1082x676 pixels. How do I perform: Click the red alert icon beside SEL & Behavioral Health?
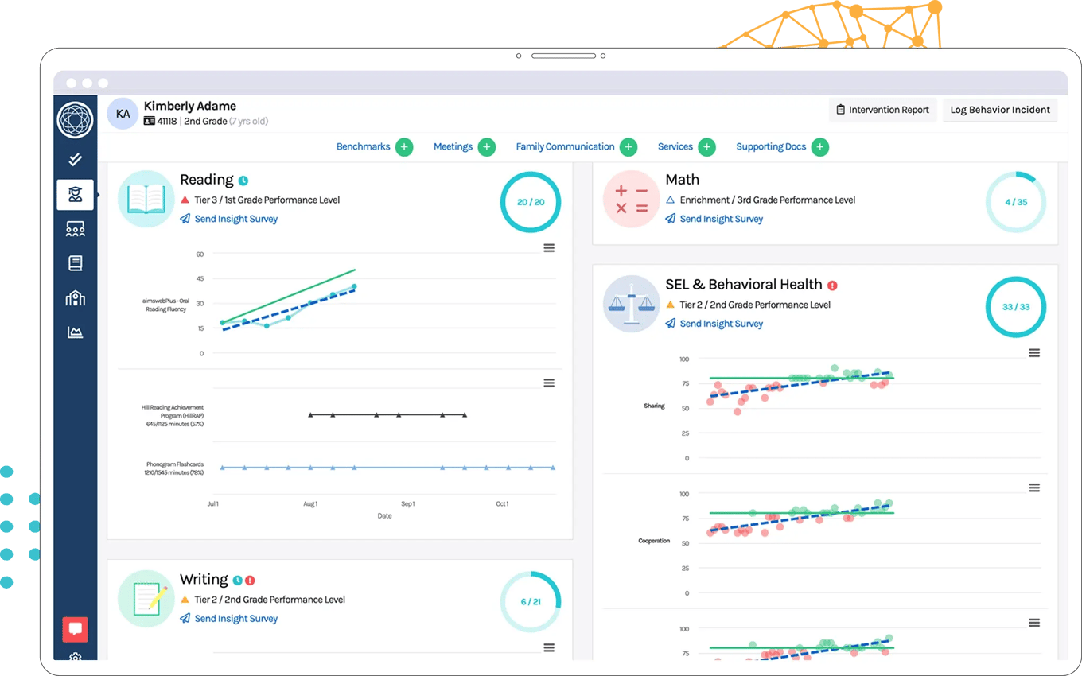(x=832, y=286)
